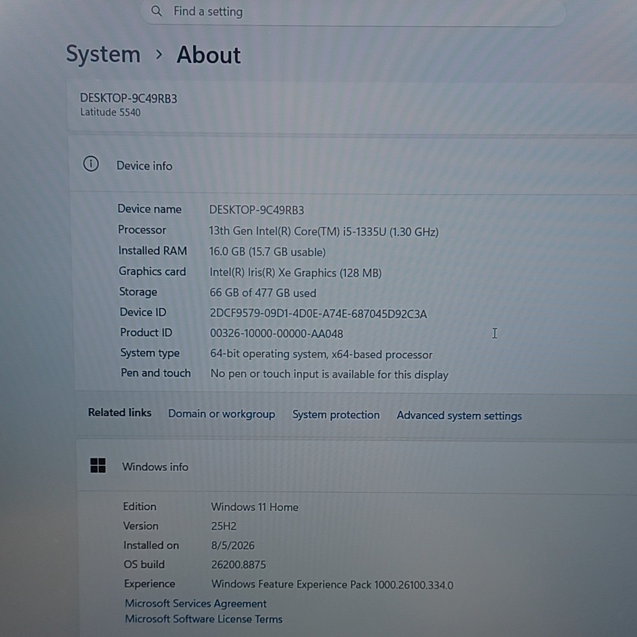Click the OS build label
Screen dimensions: 637x637
tap(144, 564)
